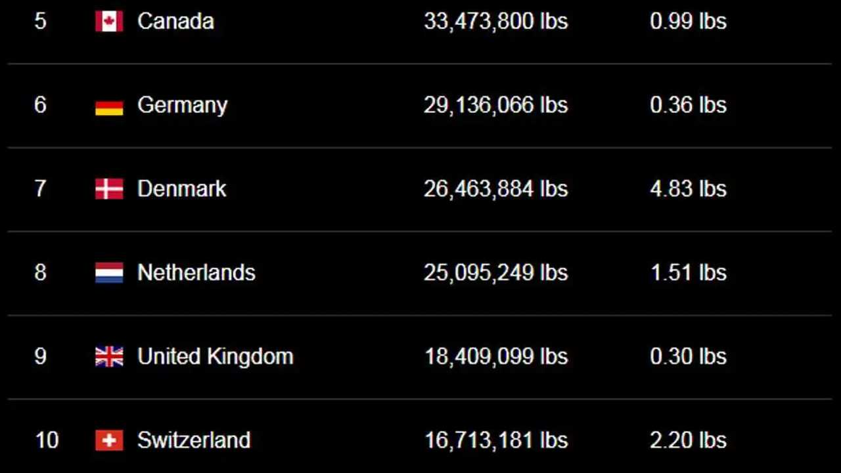Click the rank number 7
The image size is (841, 473).
(40, 189)
